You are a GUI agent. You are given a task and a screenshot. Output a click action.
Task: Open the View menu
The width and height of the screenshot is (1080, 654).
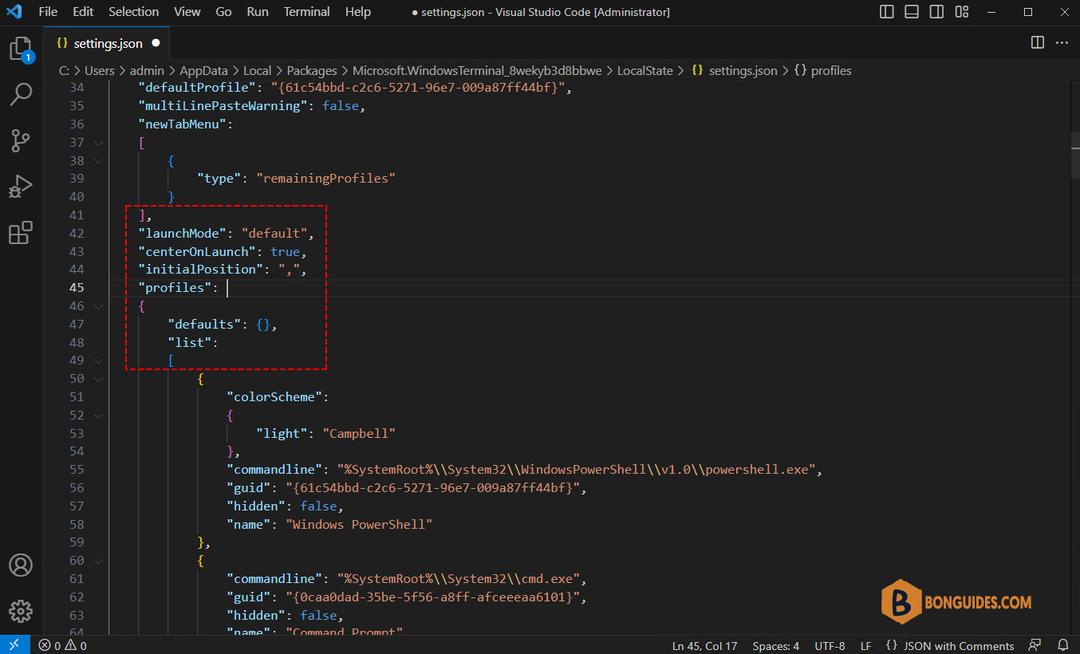187,12
